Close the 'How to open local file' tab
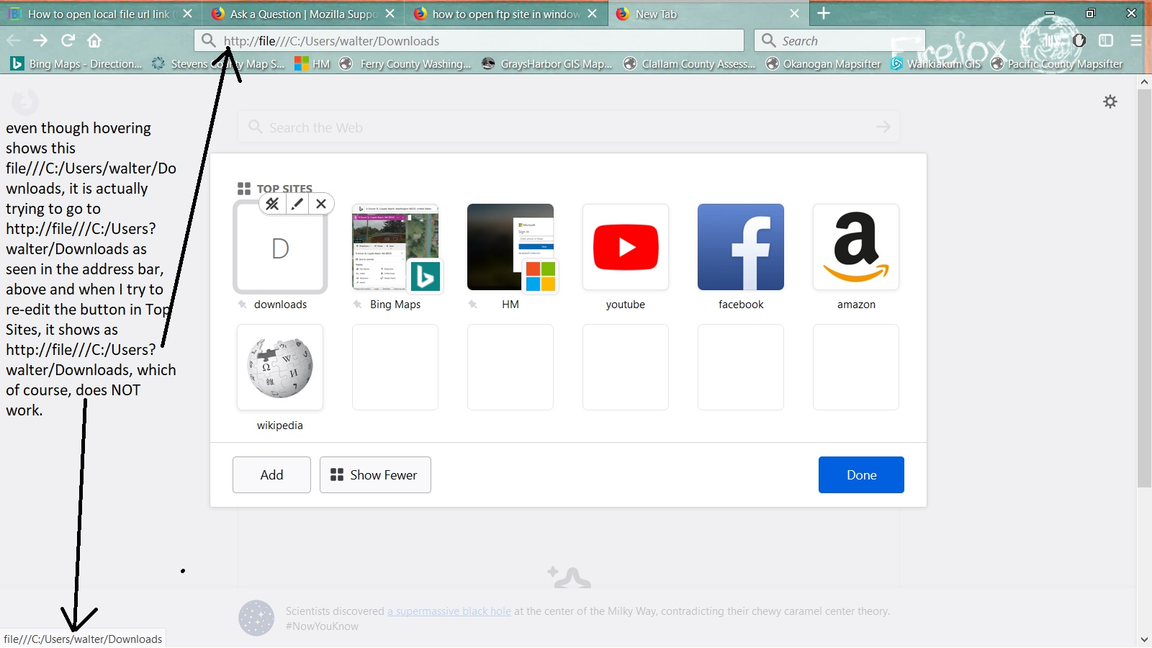This screenshot has height=648, width=1152. [x=187, y=14]
